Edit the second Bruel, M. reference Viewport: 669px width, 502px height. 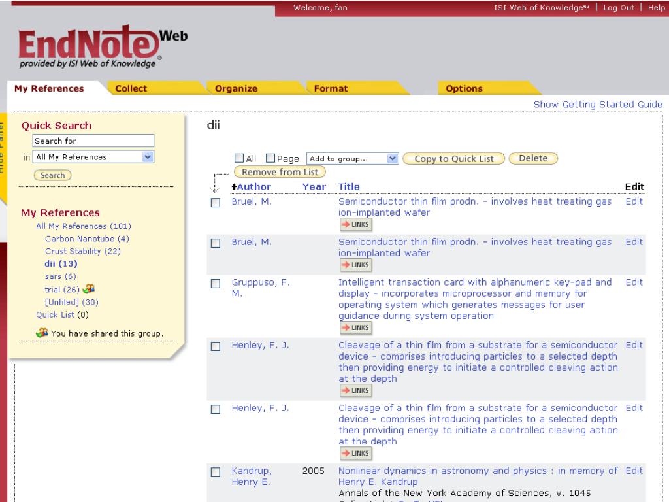coord(634,242)
